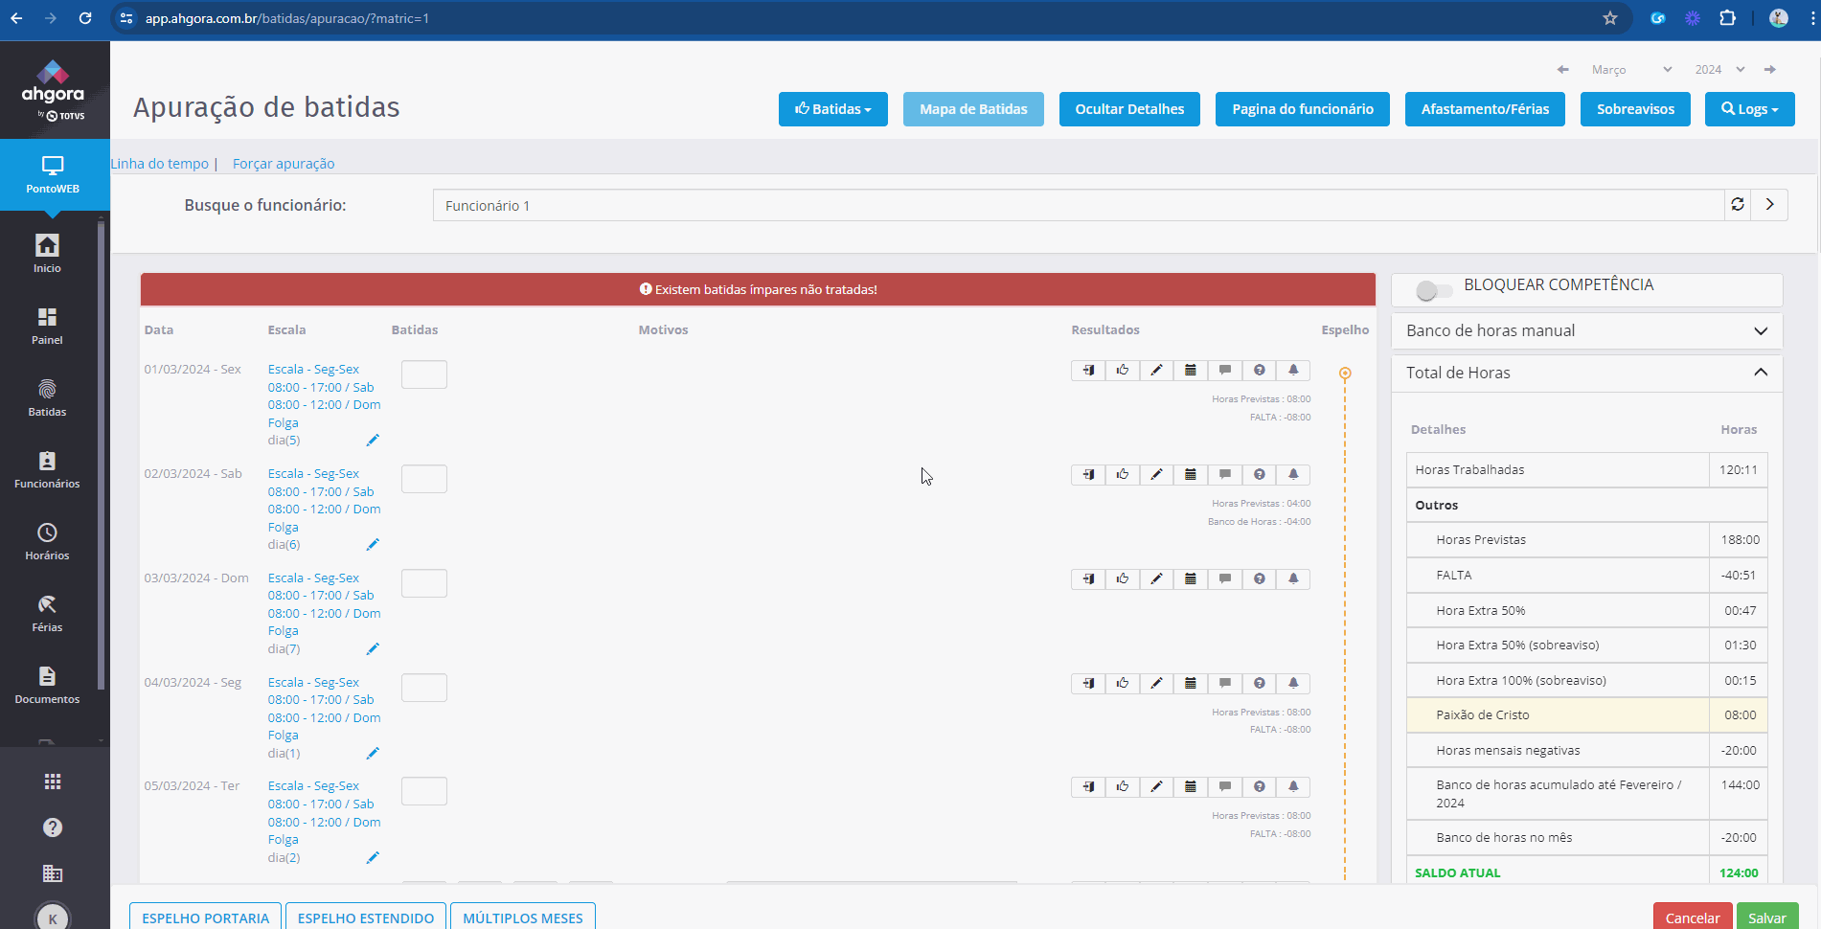
Task: Toggle the Bloquear Competência switch
Action: pyautogui.click(x=1434, y=290)
